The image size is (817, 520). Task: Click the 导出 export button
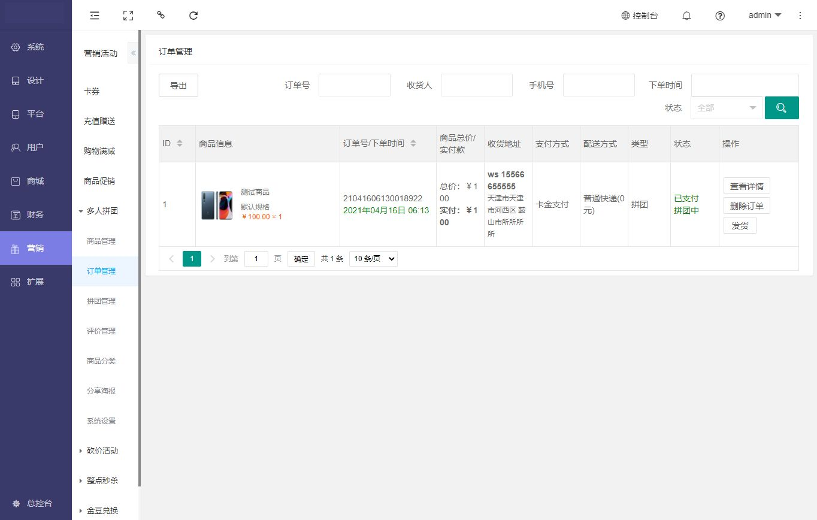[x=178, y=85]
